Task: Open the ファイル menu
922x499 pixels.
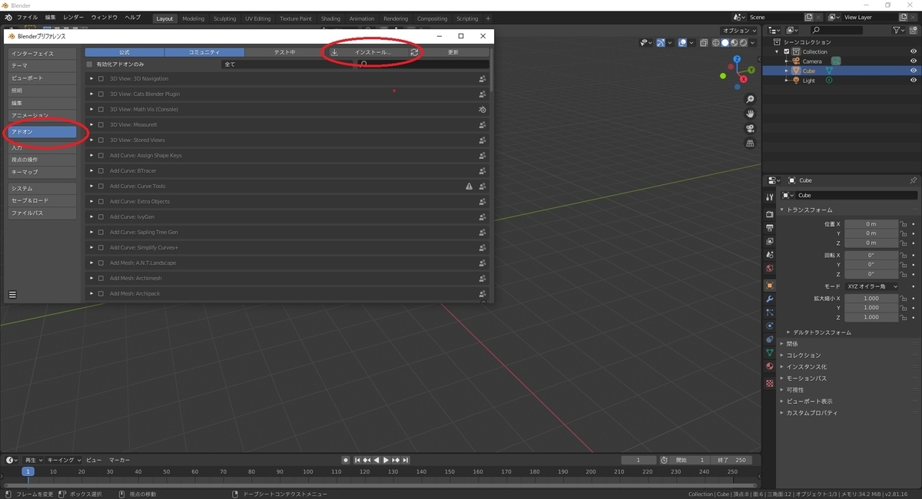Action: click(x=27, y=17)
